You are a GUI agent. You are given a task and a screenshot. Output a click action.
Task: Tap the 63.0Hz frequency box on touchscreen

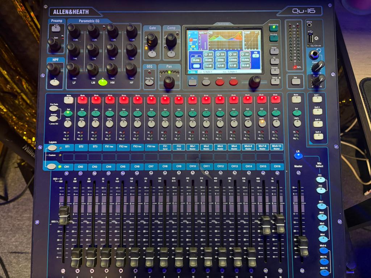(x=208, y=60)
